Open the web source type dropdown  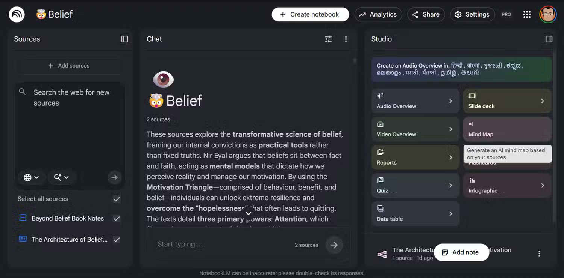click(x=32, y=177)
